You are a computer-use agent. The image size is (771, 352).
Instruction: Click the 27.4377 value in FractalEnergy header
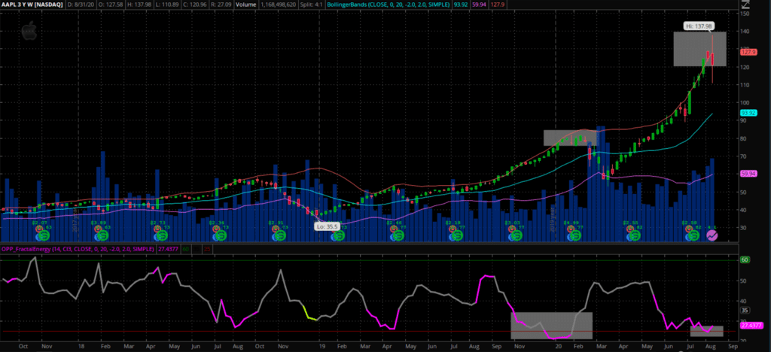point(166,250)
